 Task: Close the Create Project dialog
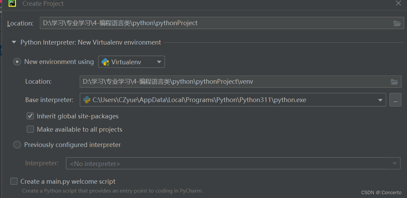click(398, 4)
